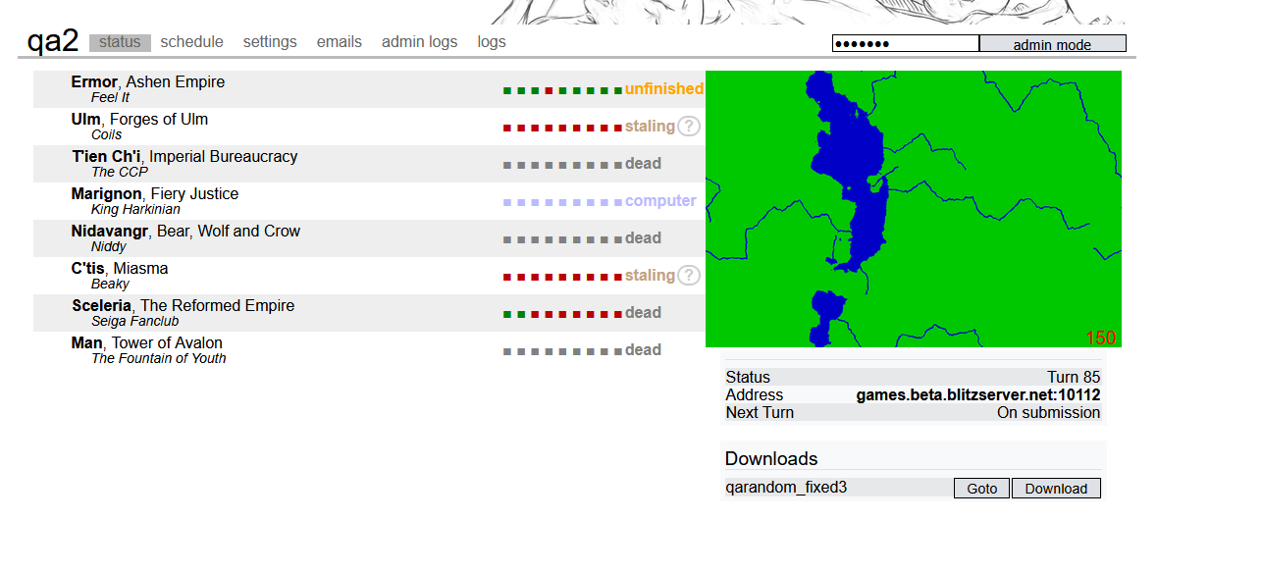Click Sceleria's turn history squares
Viewport: 1262px width, 573px height.
[x=562, y=314]
